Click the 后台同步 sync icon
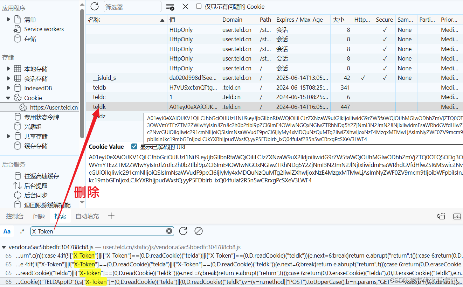 click(18, 195)
